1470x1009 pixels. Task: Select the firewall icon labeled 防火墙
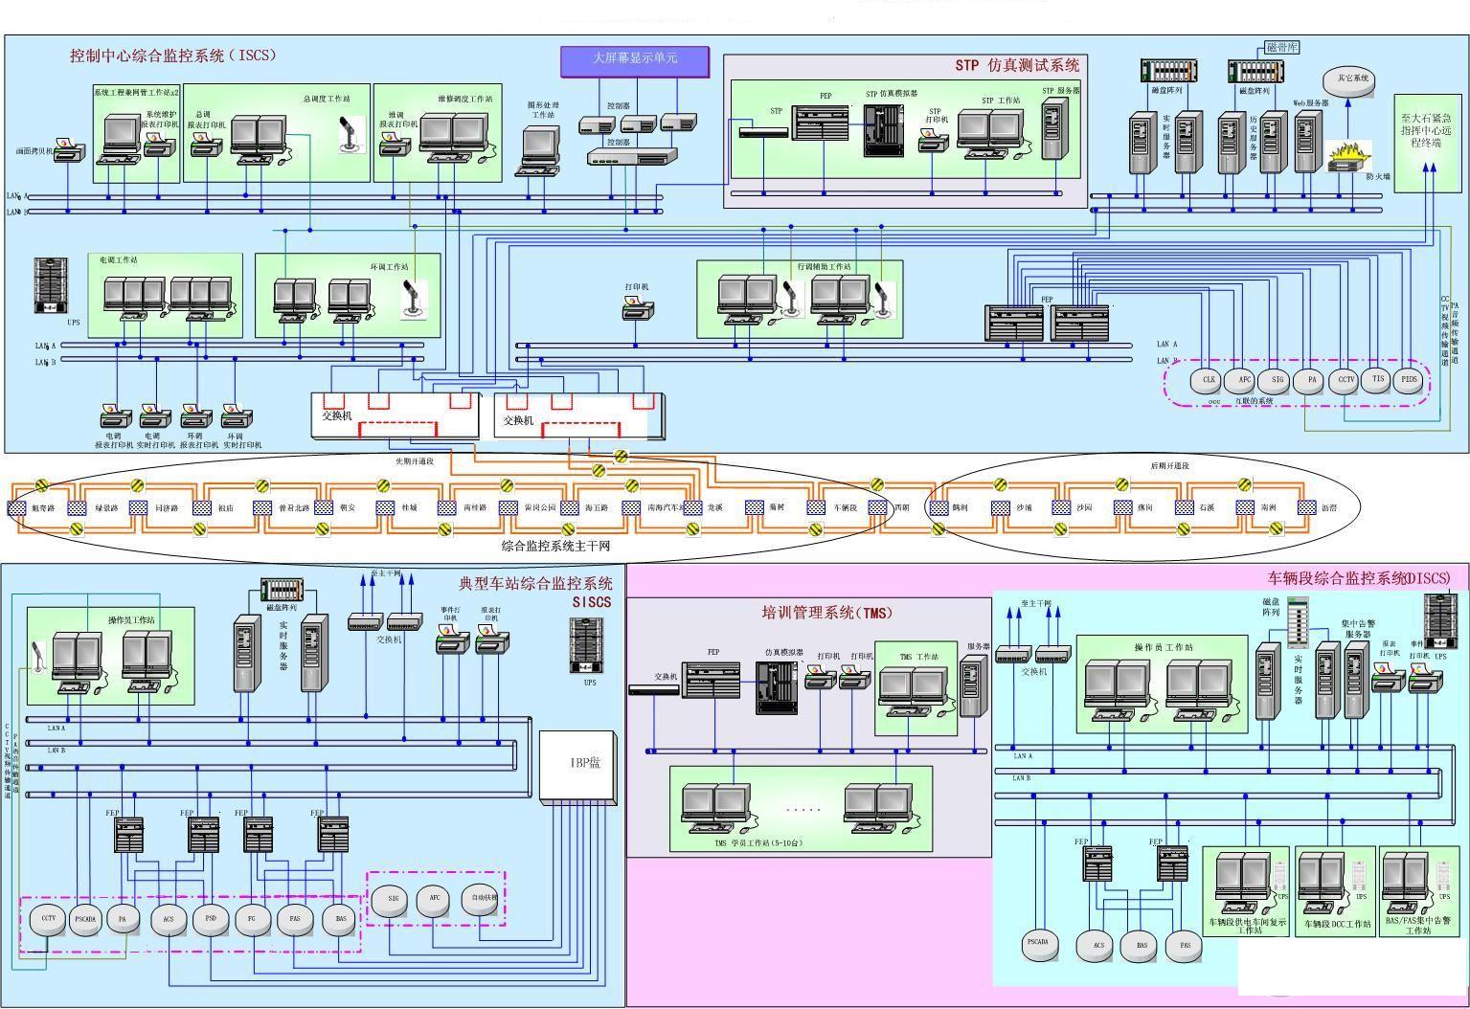[1349, 155]
